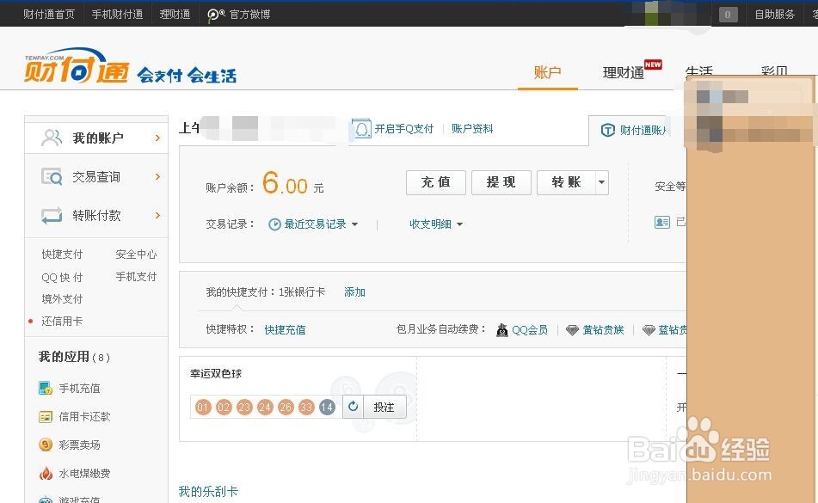The width and height of the screenshot is (818, 503).
Task: Select the QQ会员 diamond icon for auto-renewal
Action: point(501,329)
